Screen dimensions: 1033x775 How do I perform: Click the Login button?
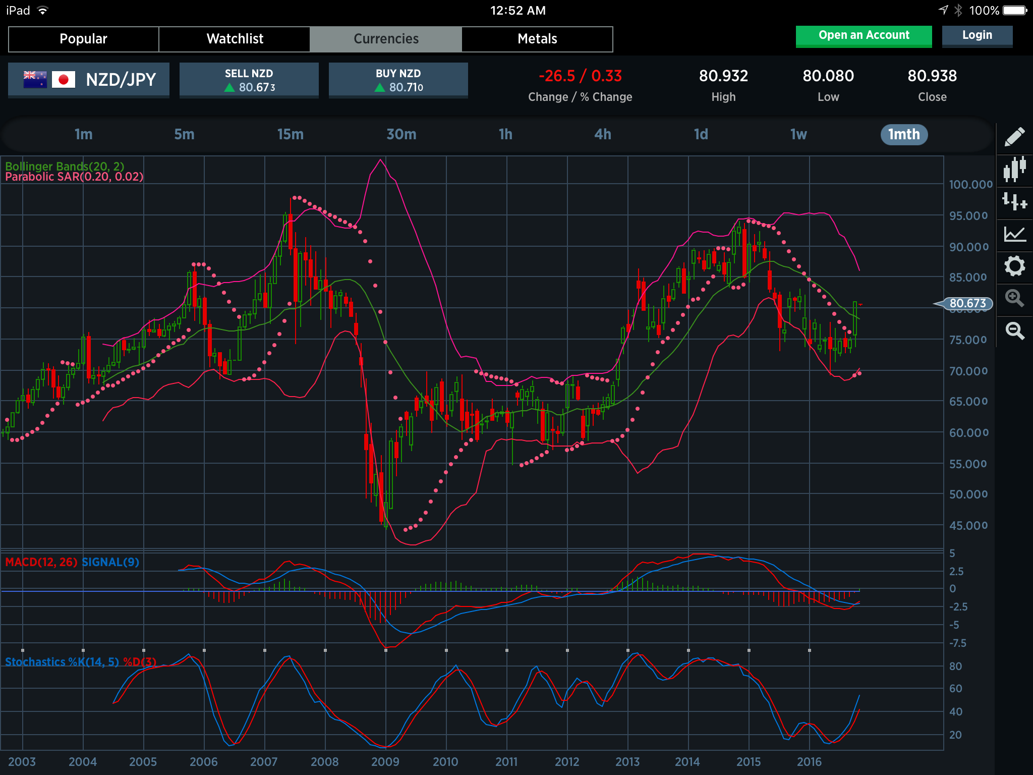tap(977, 36)
